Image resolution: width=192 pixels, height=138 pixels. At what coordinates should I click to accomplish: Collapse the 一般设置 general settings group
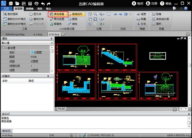point(3,48)
